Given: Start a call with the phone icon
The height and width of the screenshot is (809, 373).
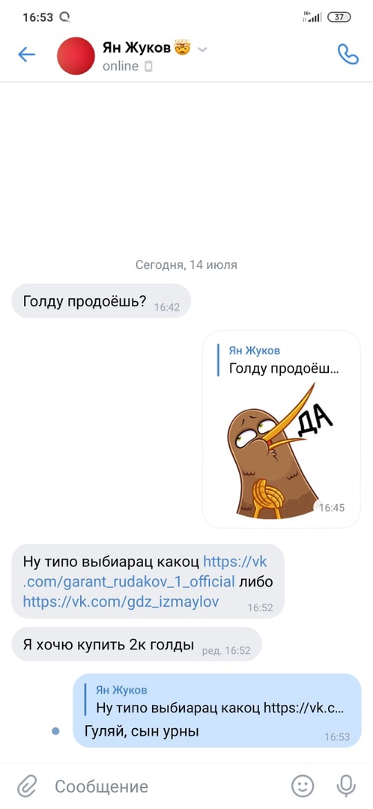Looking at the screenshot, I should (348, 54).
